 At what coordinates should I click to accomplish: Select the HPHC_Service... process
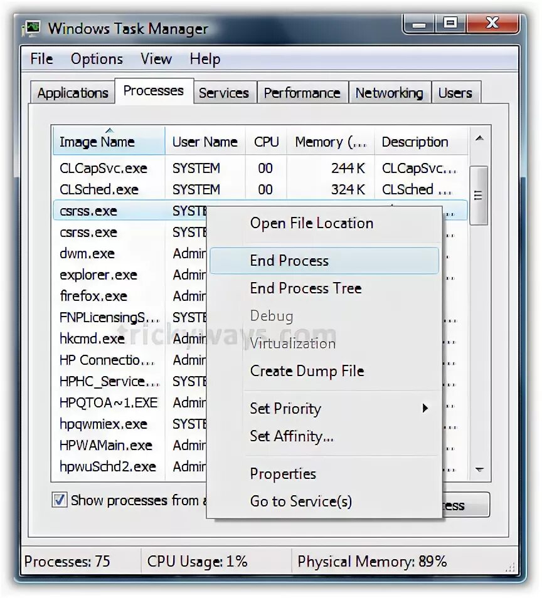130,381
